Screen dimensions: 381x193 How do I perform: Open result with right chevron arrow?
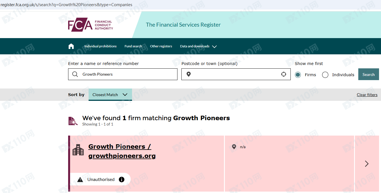(x=367, y=164)
